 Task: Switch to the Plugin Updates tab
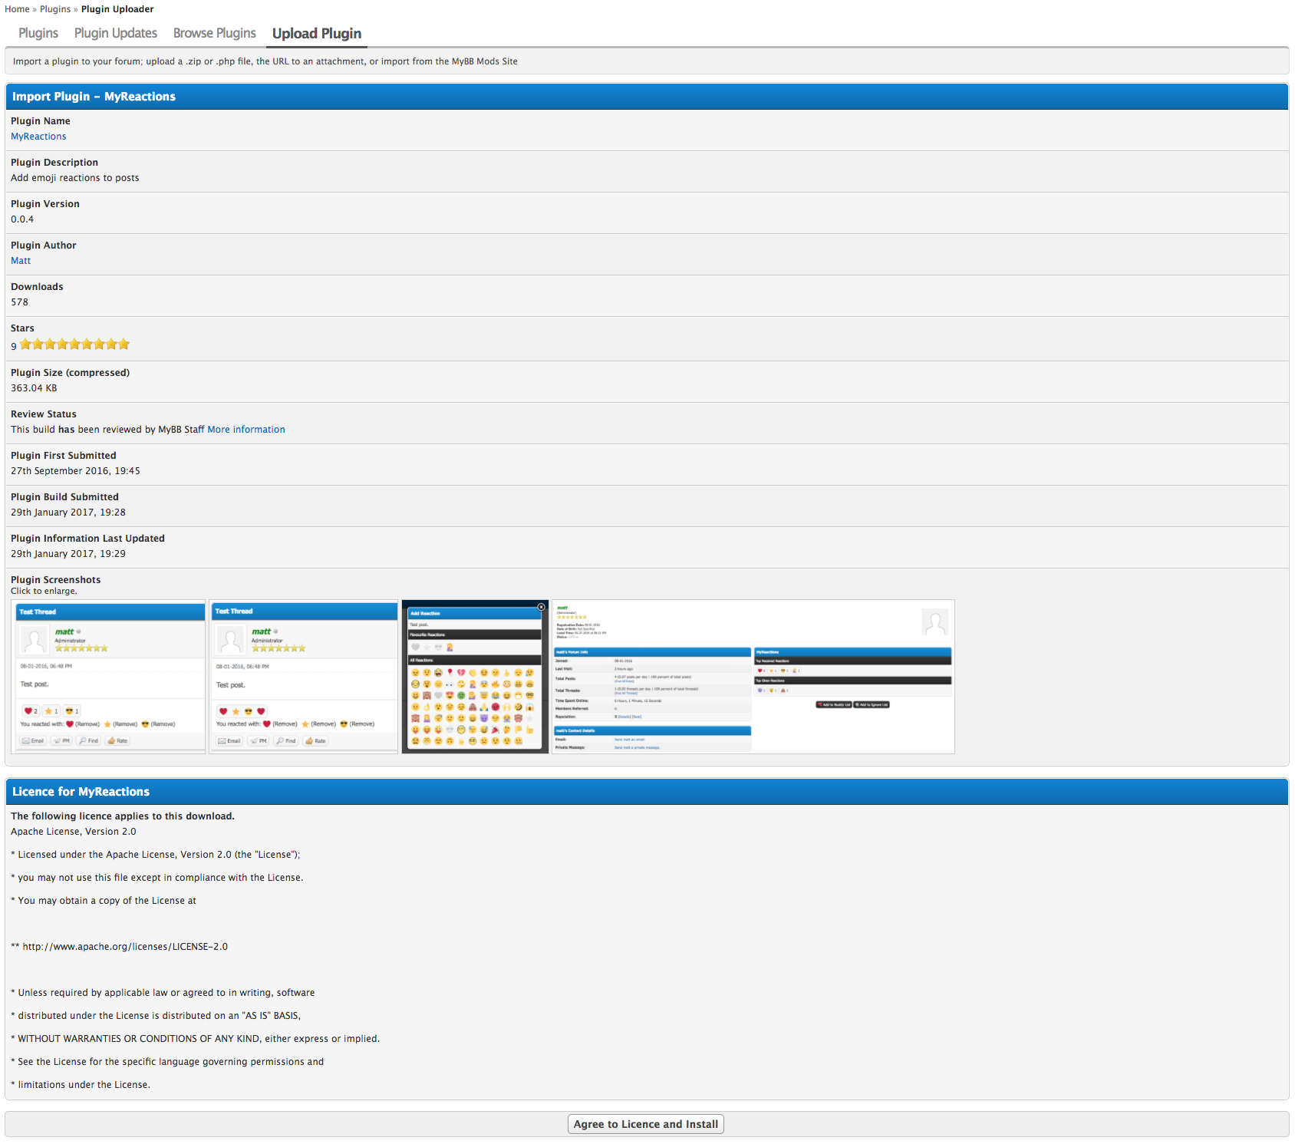point(116,34)
